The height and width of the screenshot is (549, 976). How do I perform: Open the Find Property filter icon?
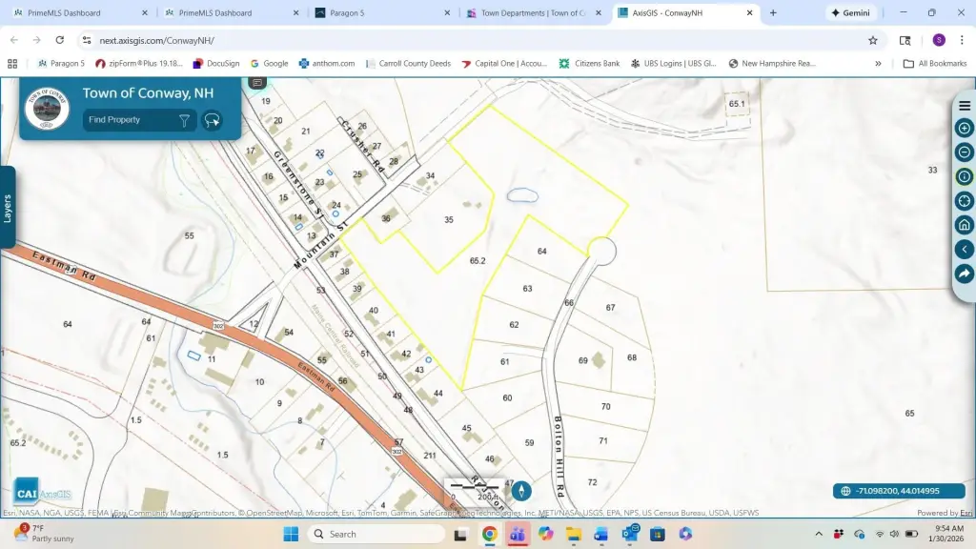[x=184, y=120]
